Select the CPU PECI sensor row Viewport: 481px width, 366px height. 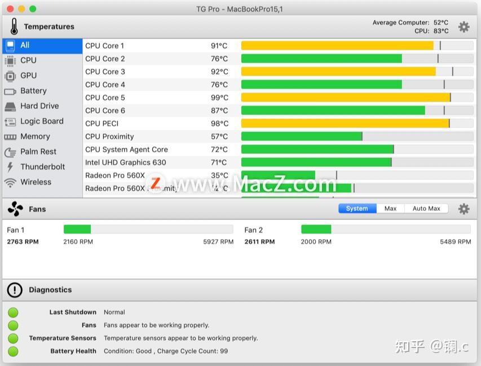(279, 124)
